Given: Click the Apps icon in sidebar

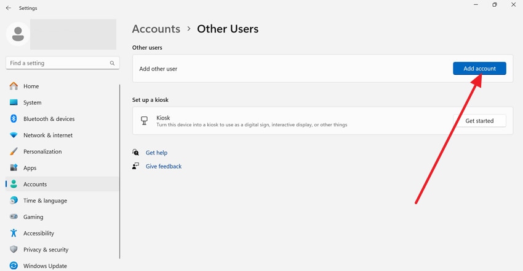Looking at the screenshot, I should (x=14, y=167).
